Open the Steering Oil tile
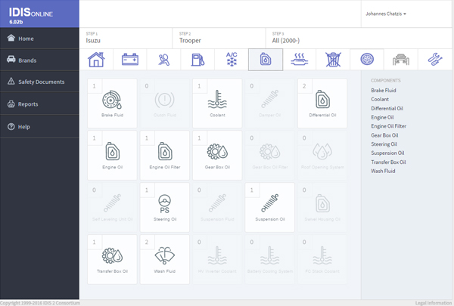 pos(165,207)
